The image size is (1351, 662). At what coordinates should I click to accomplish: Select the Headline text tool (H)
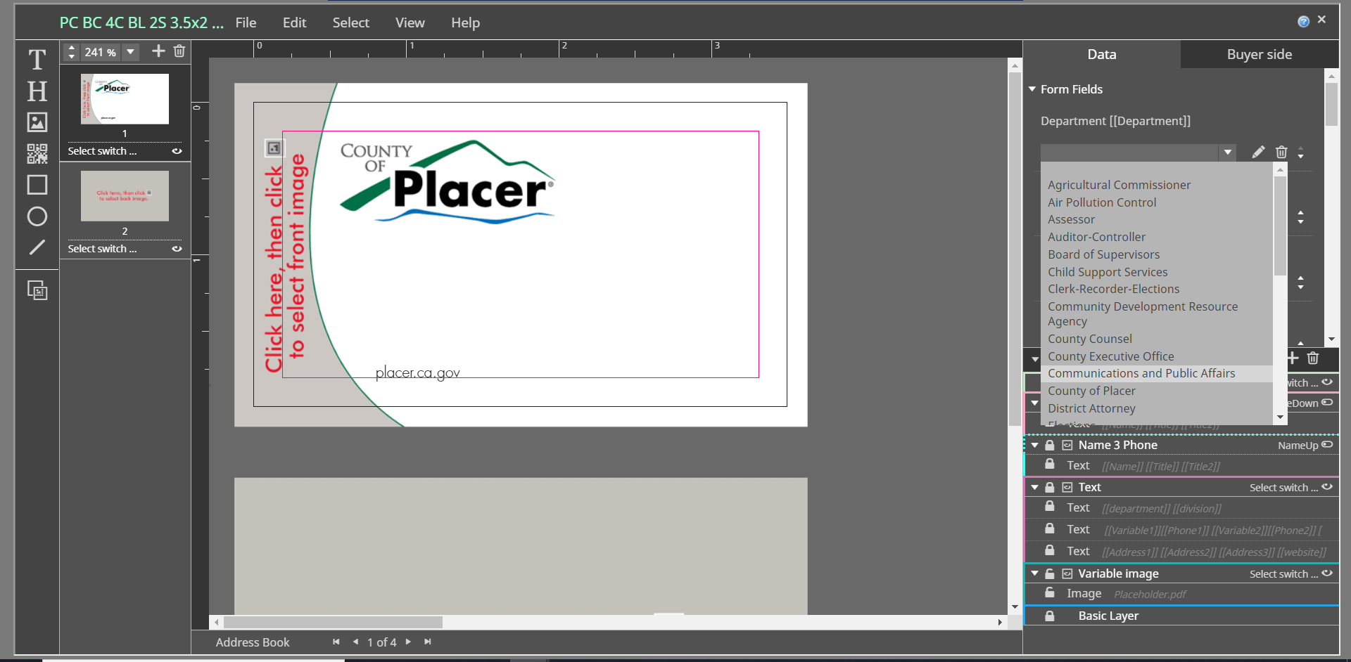pos(37,91)
